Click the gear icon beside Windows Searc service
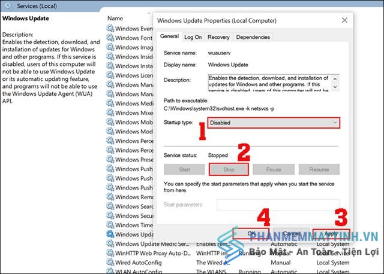384x274 pixels. 110,206
